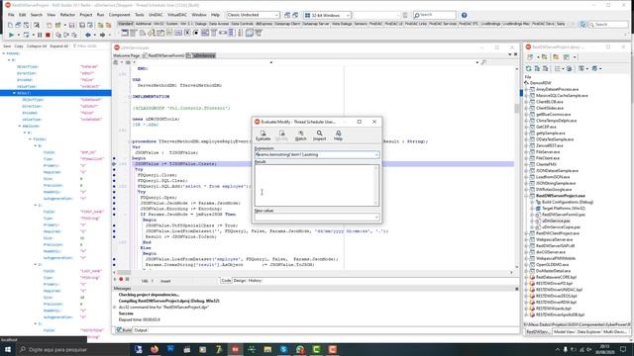Viewport: 634px width, 356px height.
Task: Click the Watch icon in the Evaluate/Modify dialog
Action: pyautogui.click(x=300, y=133)
